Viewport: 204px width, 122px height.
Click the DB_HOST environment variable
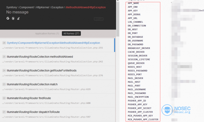pos(133,30)
